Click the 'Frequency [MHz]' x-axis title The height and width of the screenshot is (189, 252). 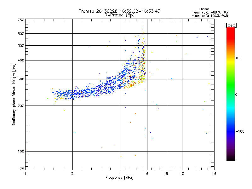tap(119, 178)
